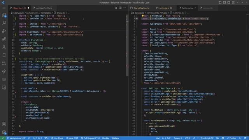Viewport: 249px width, 140px height.
Task: Click git branch saebyn/issue128 in status bar
Action: (16, 138)
